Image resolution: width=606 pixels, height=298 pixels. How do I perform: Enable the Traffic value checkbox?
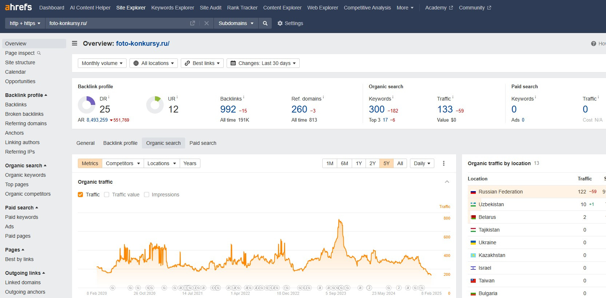pyautogui.click(x=107, y=195)
